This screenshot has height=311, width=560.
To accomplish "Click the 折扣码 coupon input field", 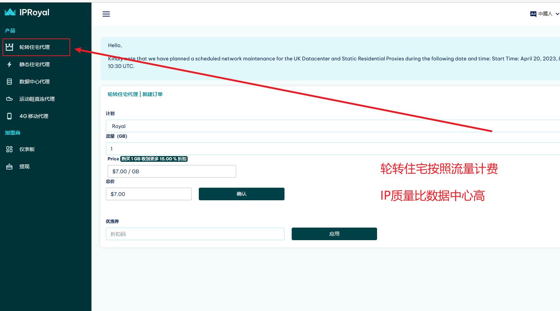I will tap(195, 234).
